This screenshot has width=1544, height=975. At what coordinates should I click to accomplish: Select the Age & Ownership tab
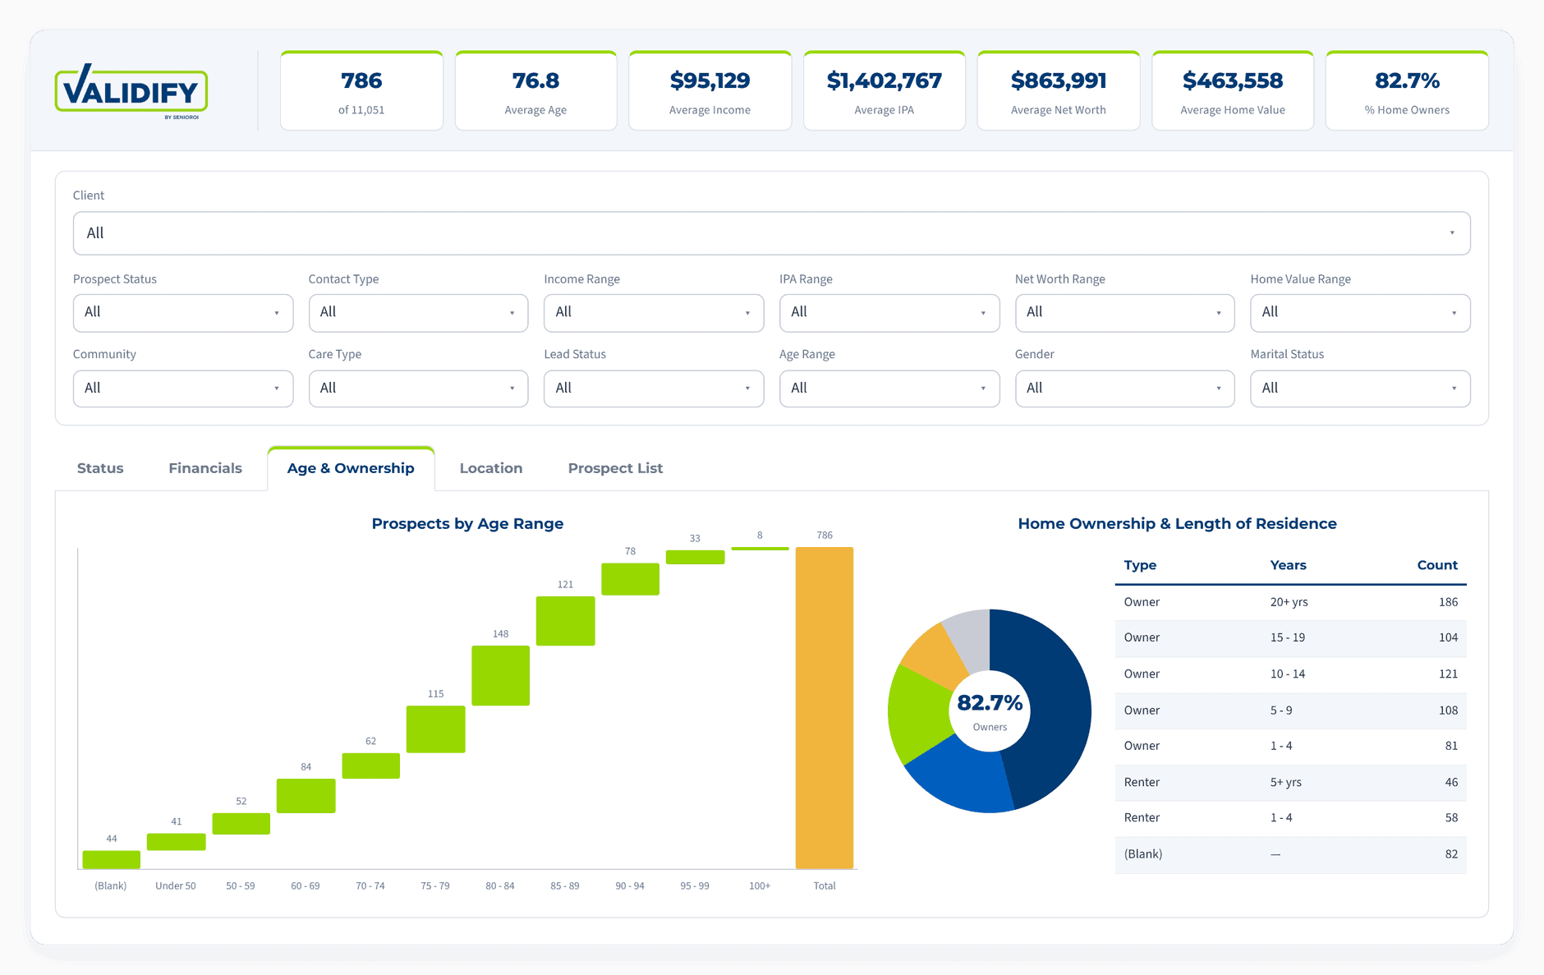point(351,468)
